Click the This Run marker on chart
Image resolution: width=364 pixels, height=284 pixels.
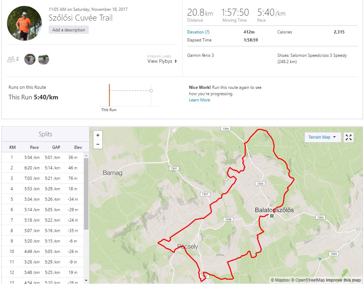(109, 95)
